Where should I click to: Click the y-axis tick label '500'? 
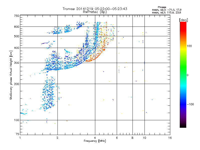pyautogui.click(x=16, y=36)
